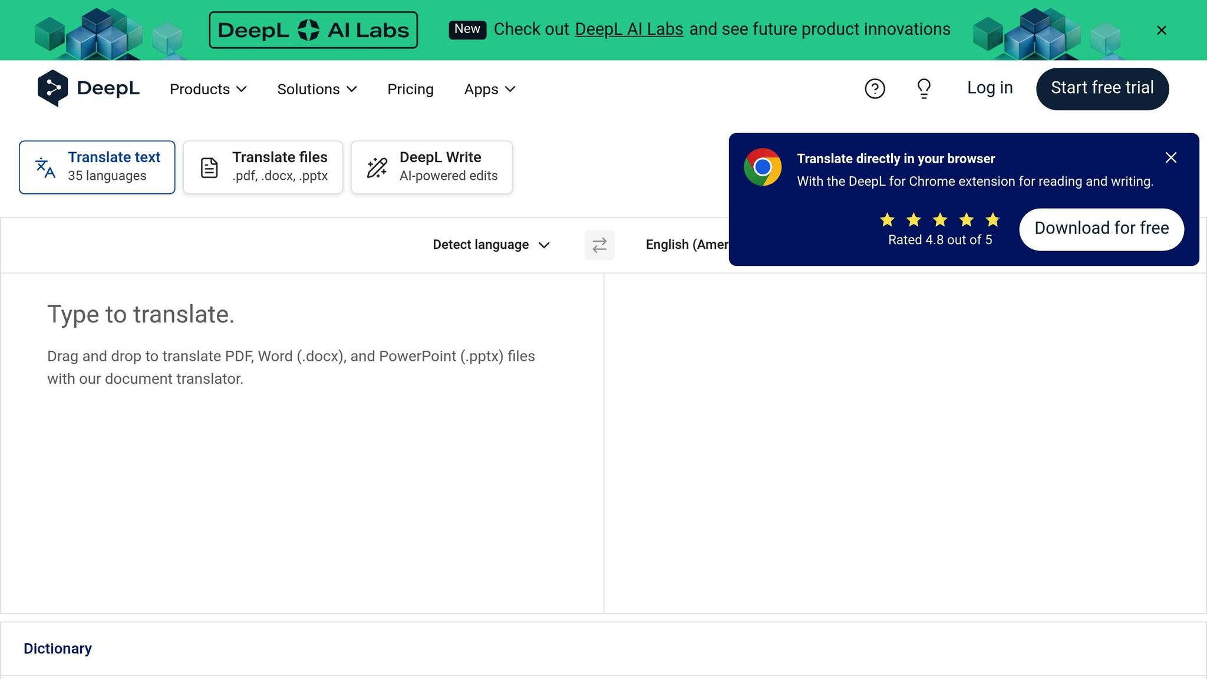Click the translation output panel
1207x679 pixels.
click(x=905, y=443)
